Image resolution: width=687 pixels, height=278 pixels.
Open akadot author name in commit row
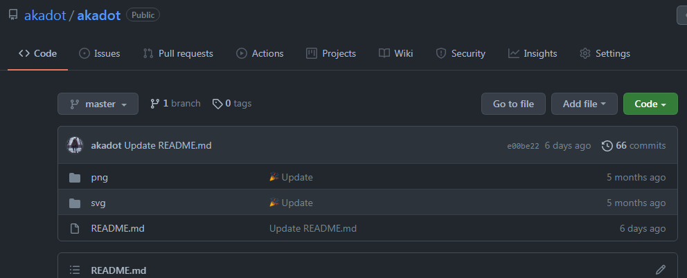click(106, 145)
